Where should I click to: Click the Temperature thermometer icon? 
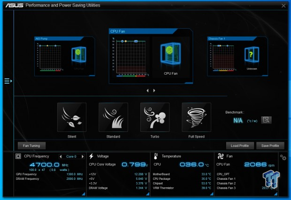pyautogui.click(x=156, y=156)
